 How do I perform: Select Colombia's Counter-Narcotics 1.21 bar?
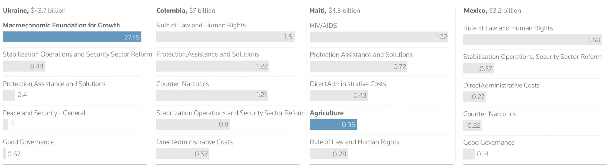[x=212, y=95]
